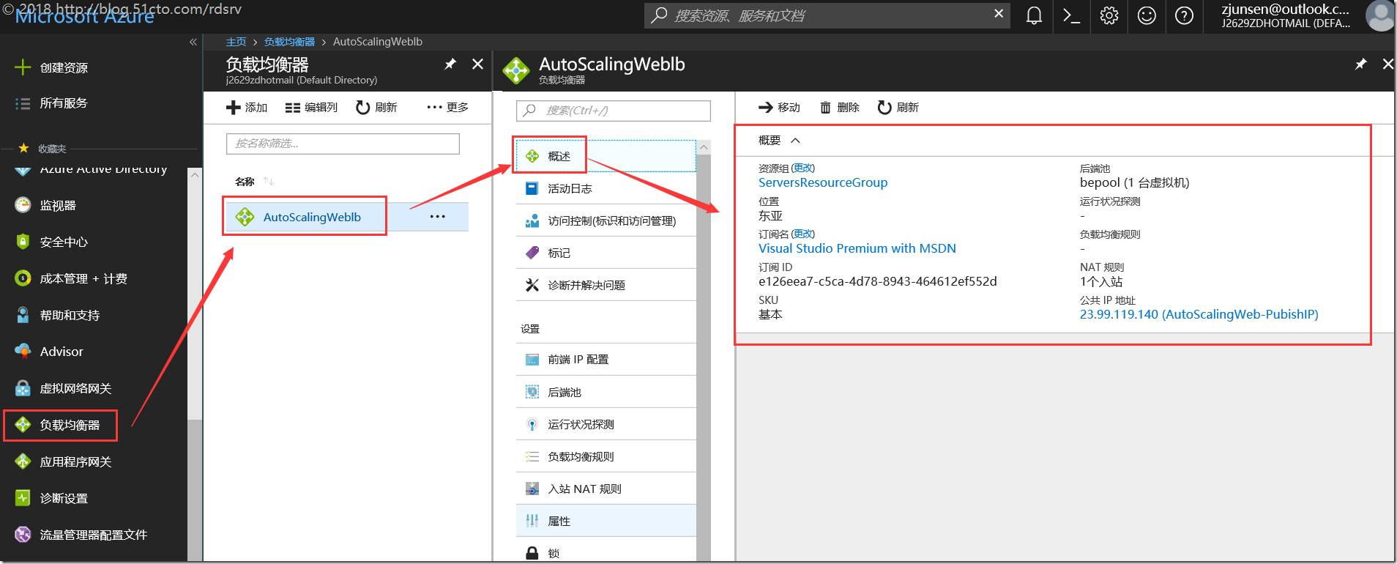
Task: Open 标记 menu item
Action: [x=606, y=253]
